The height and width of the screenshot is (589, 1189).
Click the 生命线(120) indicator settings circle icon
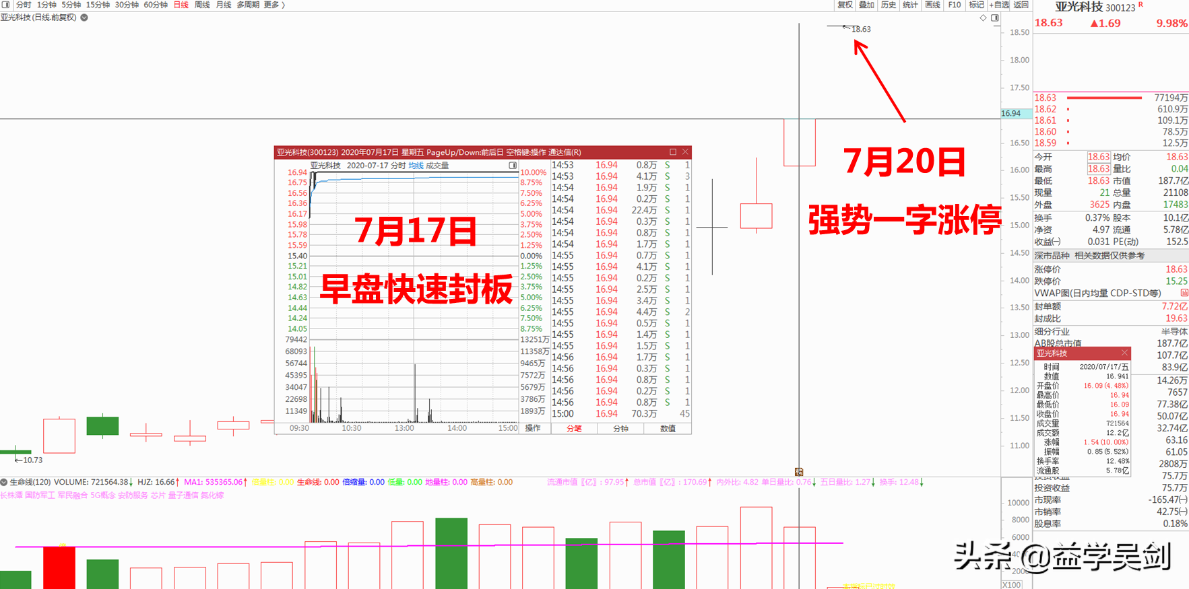pyautogui.click(x=4, y=482)
